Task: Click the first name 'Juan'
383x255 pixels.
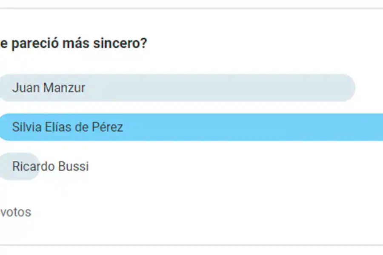Action: [26, 88]
